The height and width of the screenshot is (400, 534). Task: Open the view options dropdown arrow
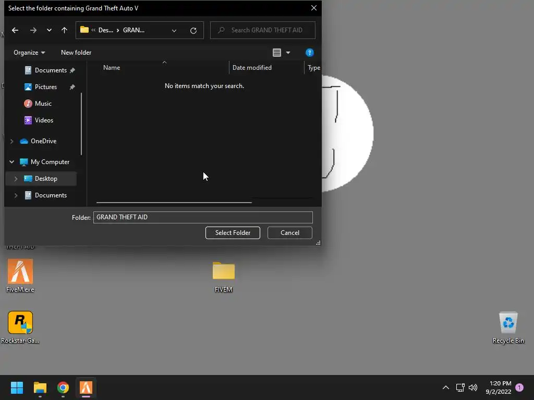pyautogui.click(x=288, y=53)
